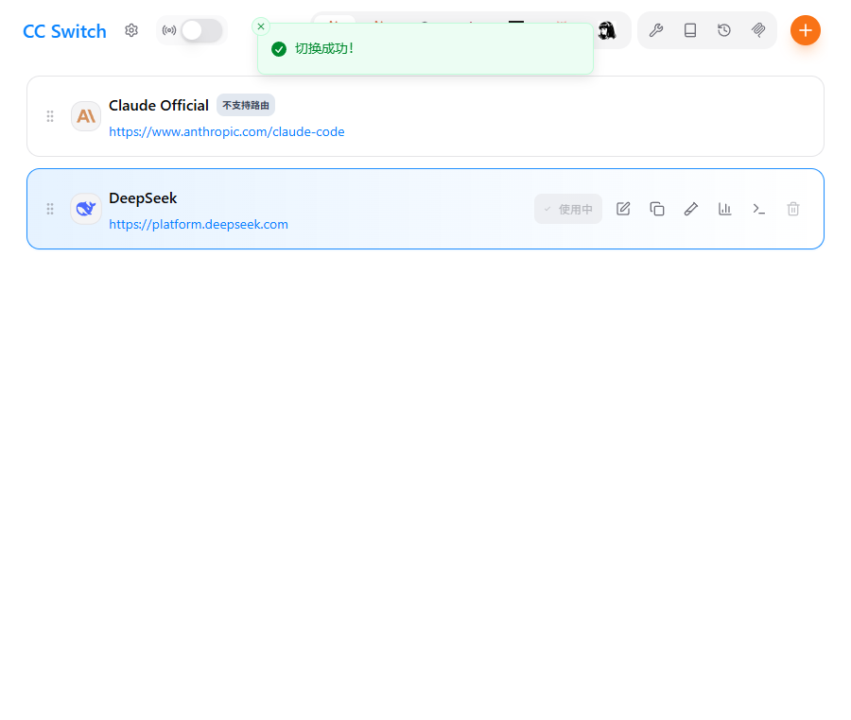Click the paperclip icon in the toolbar
Screen dimensions: 851x720
[758, 30]
